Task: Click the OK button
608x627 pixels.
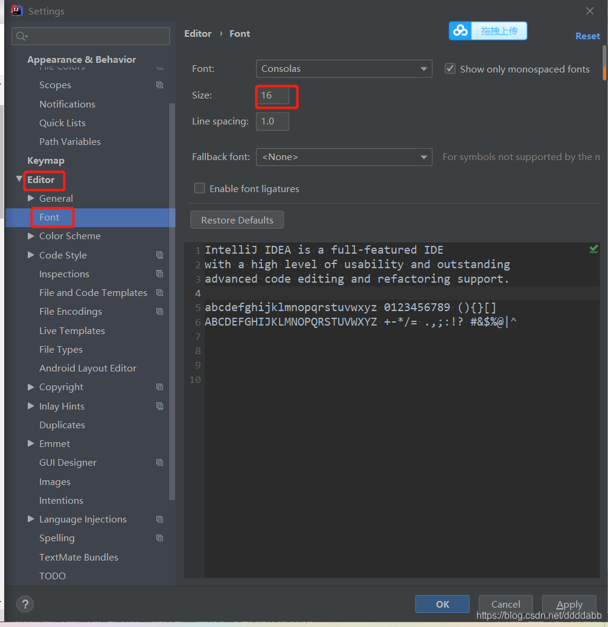Action: coord(442,604)
